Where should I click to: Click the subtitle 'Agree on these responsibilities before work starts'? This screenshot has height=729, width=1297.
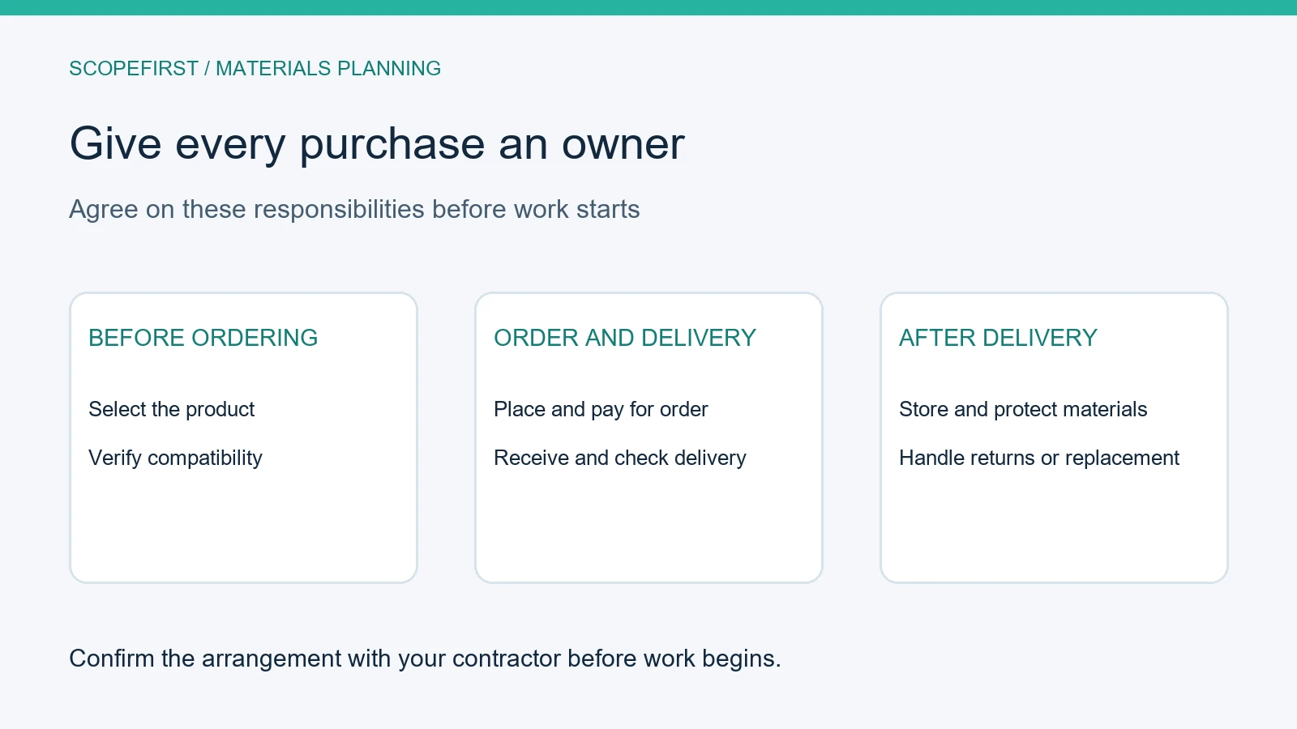(x=354, y=209)
